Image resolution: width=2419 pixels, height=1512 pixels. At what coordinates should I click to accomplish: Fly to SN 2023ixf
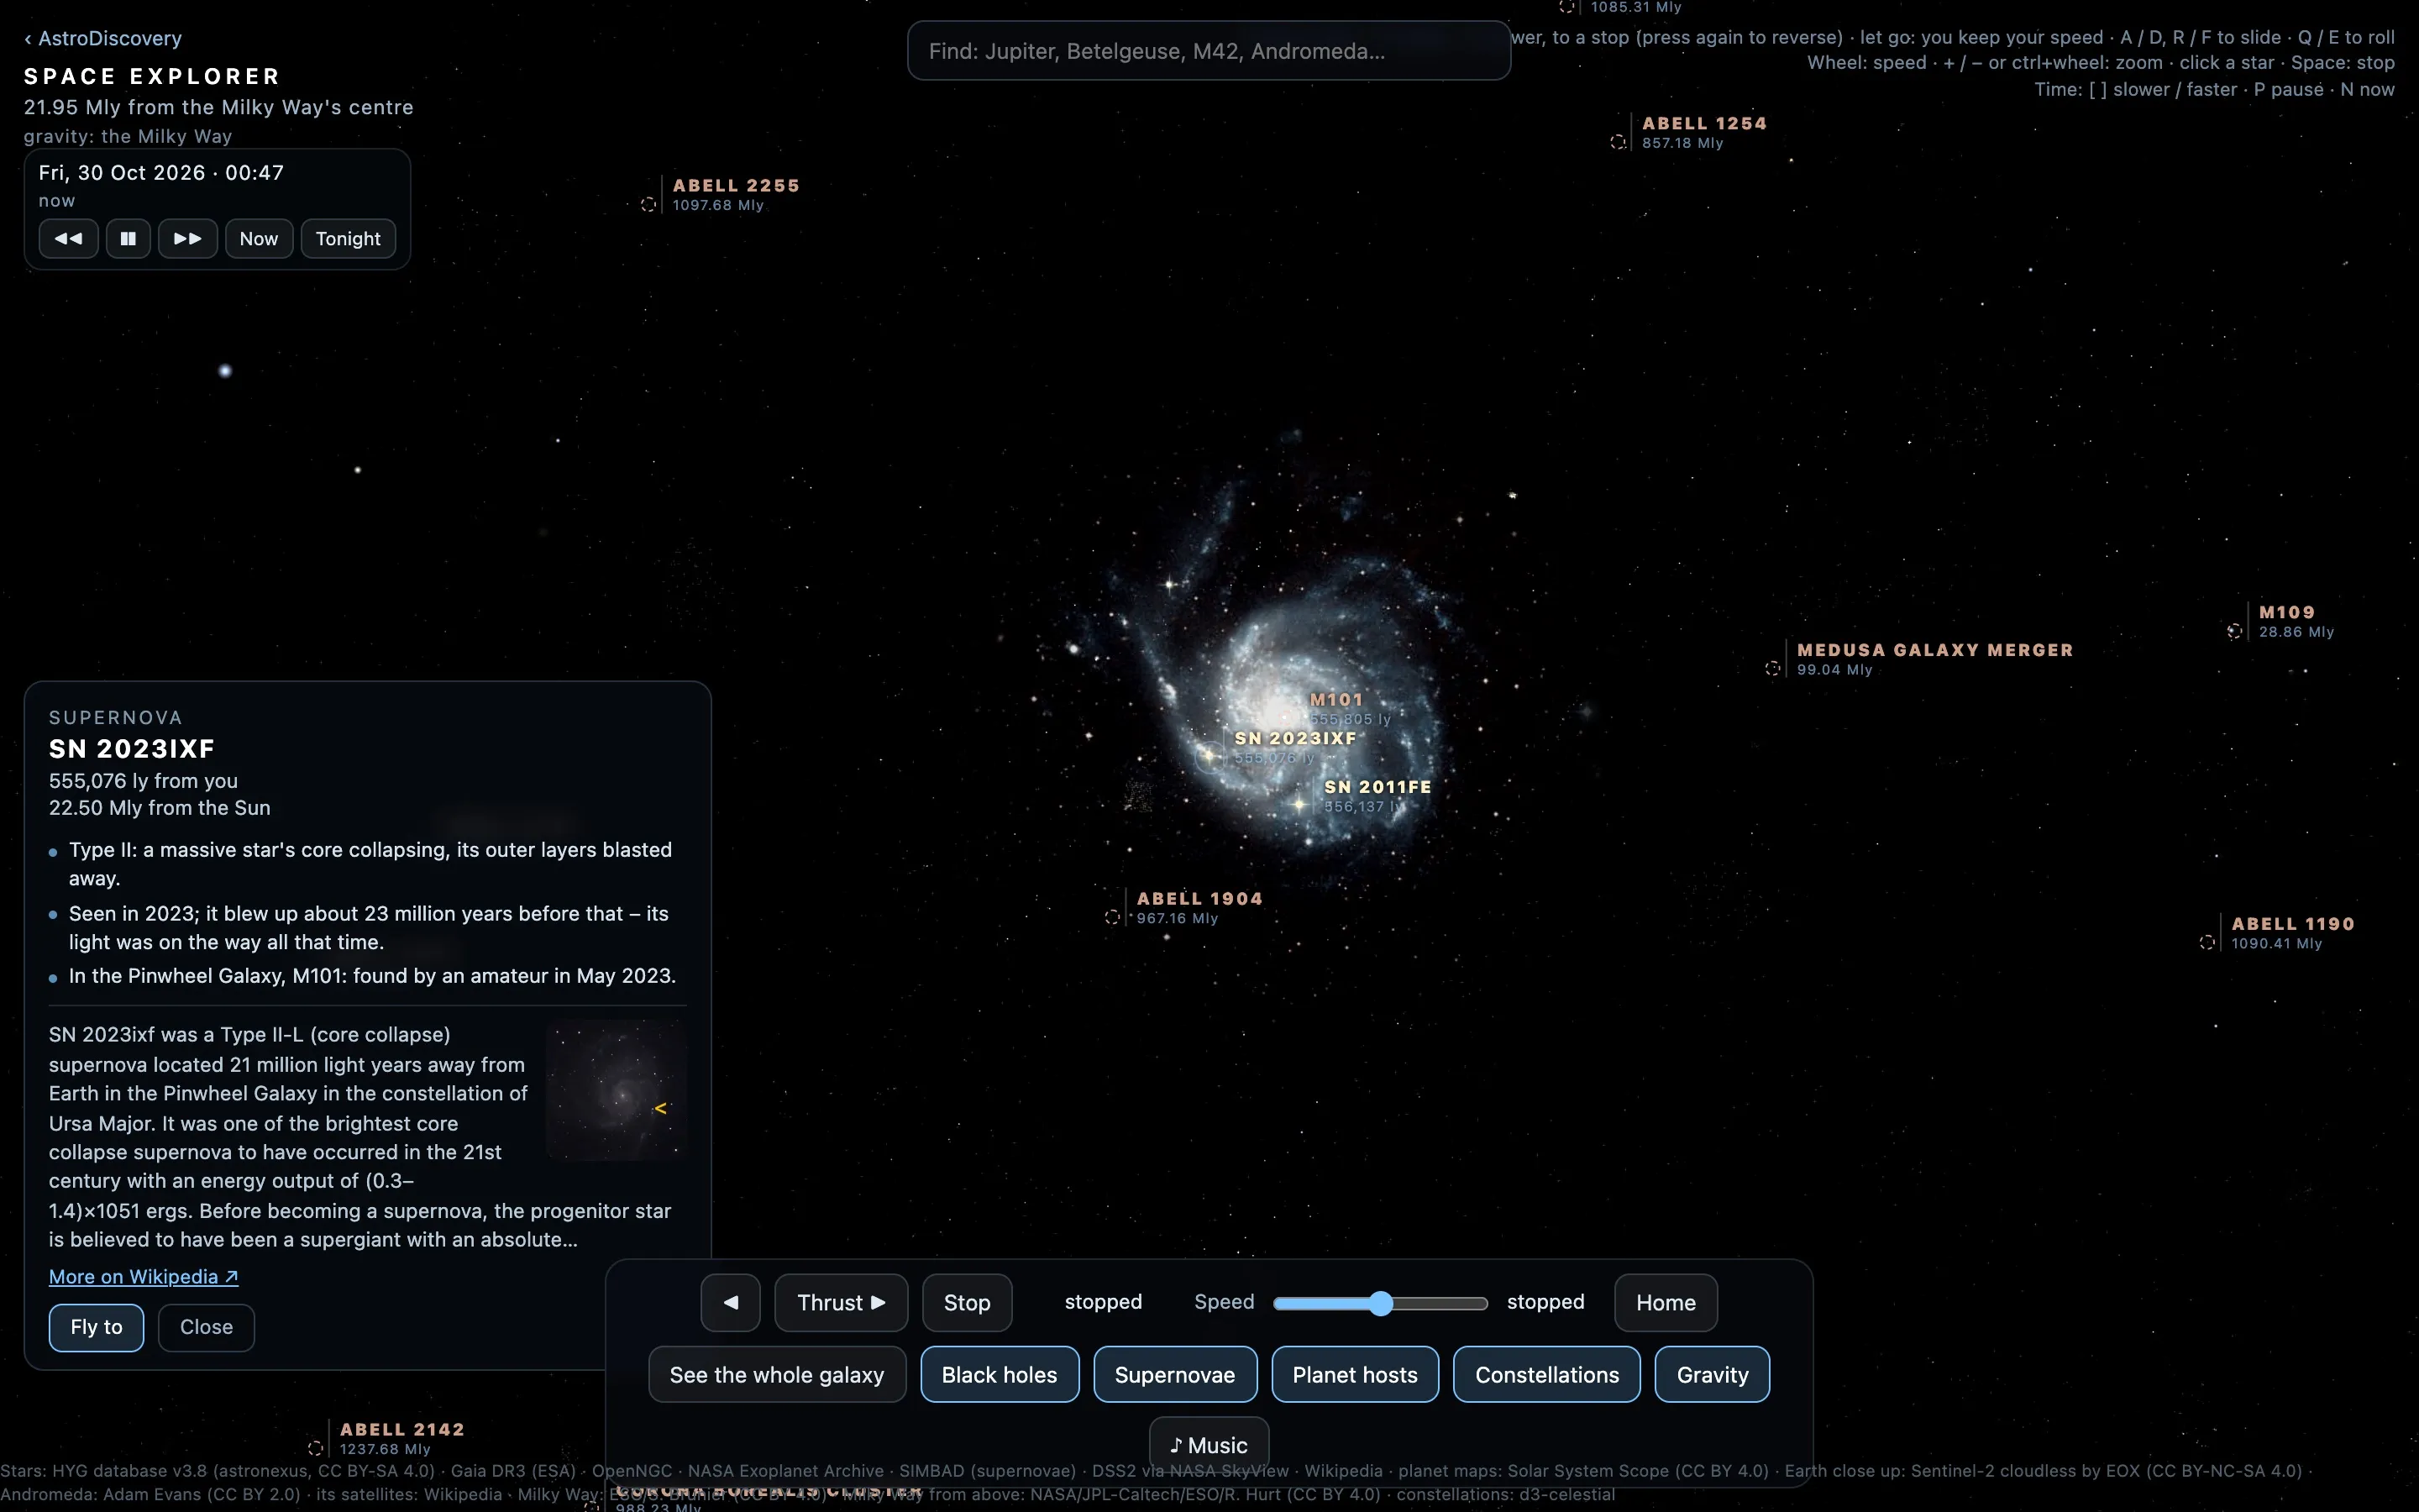(96, 1327)
